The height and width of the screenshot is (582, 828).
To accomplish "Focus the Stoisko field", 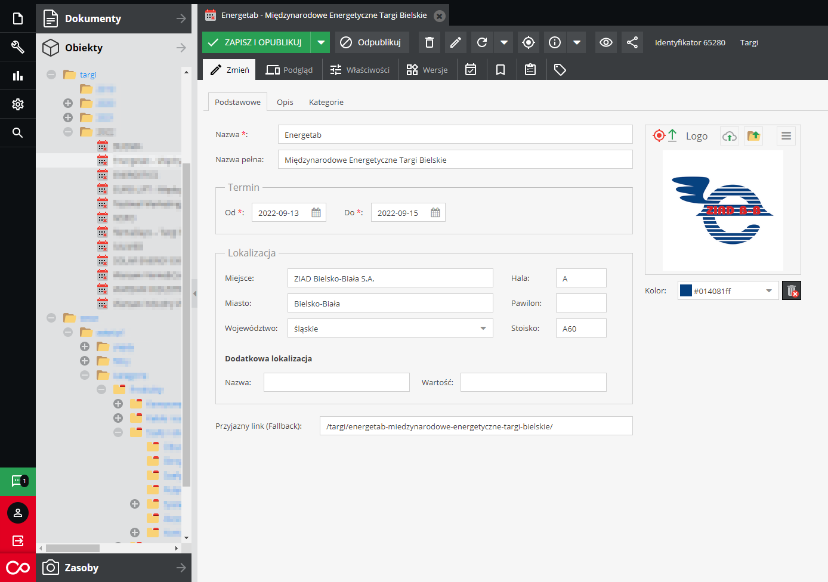I will point(581,329).
